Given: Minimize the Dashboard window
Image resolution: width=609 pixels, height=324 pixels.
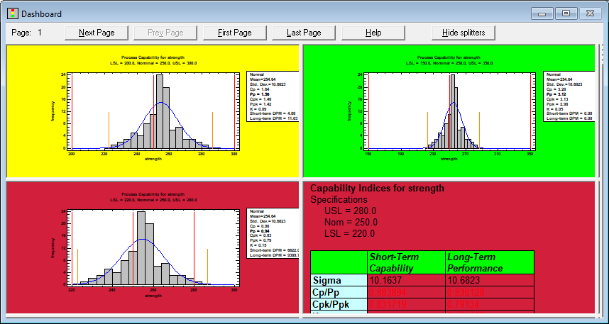Looking at the screenshot, I should pos(542,13).
